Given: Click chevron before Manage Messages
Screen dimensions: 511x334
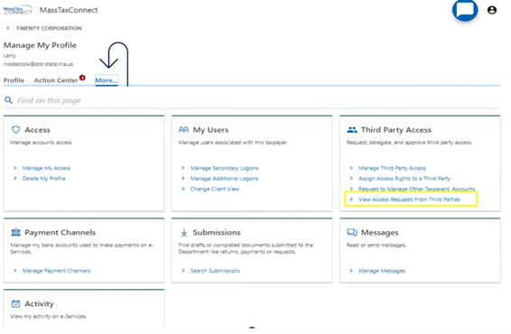Looking at the screenshot, I should pyautogui.click(x=351, y=271).
